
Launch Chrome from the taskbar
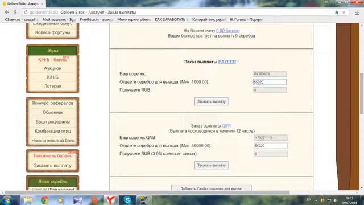(x=44, y=200)
